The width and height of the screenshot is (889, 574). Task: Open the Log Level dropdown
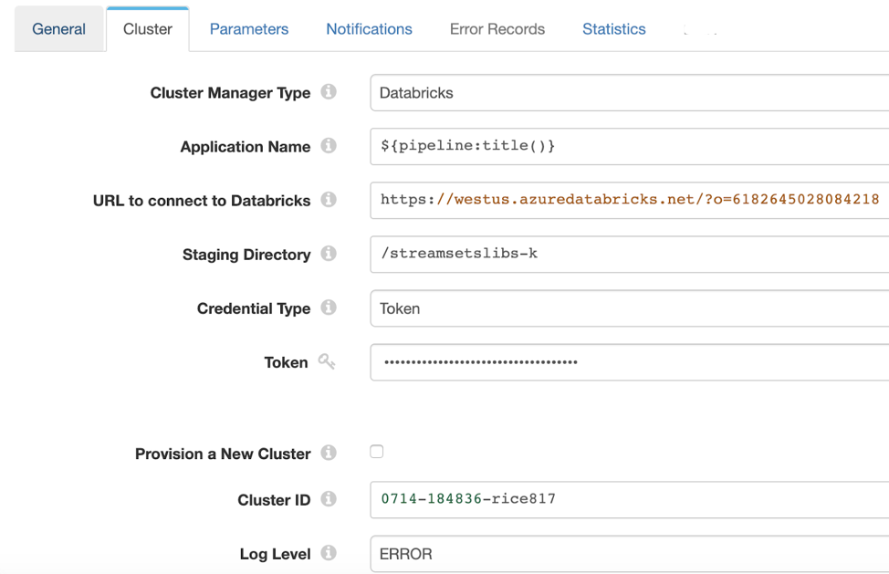[629, 554]
